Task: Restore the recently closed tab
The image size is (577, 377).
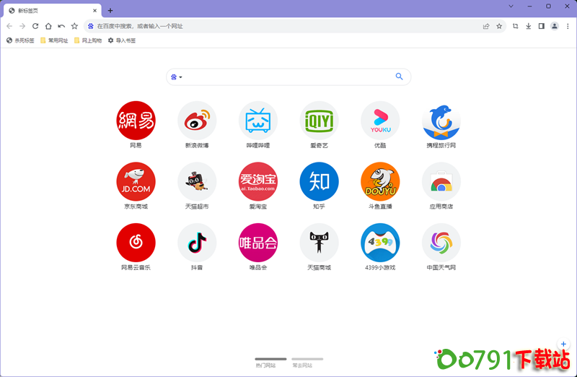Action: (61, 26)
